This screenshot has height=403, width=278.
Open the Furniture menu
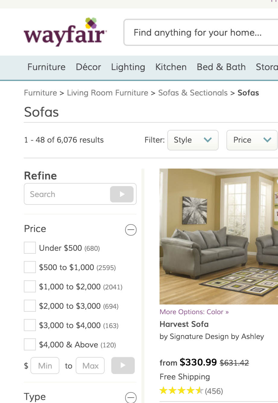(46, 67)
